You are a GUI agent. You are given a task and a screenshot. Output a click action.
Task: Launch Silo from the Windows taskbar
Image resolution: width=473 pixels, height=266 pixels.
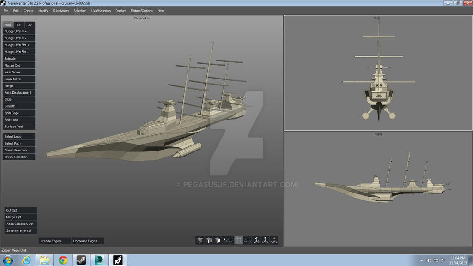coord(117,260)
